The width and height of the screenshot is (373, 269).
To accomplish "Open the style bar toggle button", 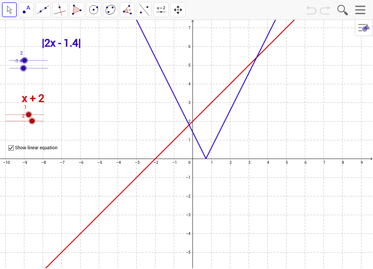I will 364,28.
